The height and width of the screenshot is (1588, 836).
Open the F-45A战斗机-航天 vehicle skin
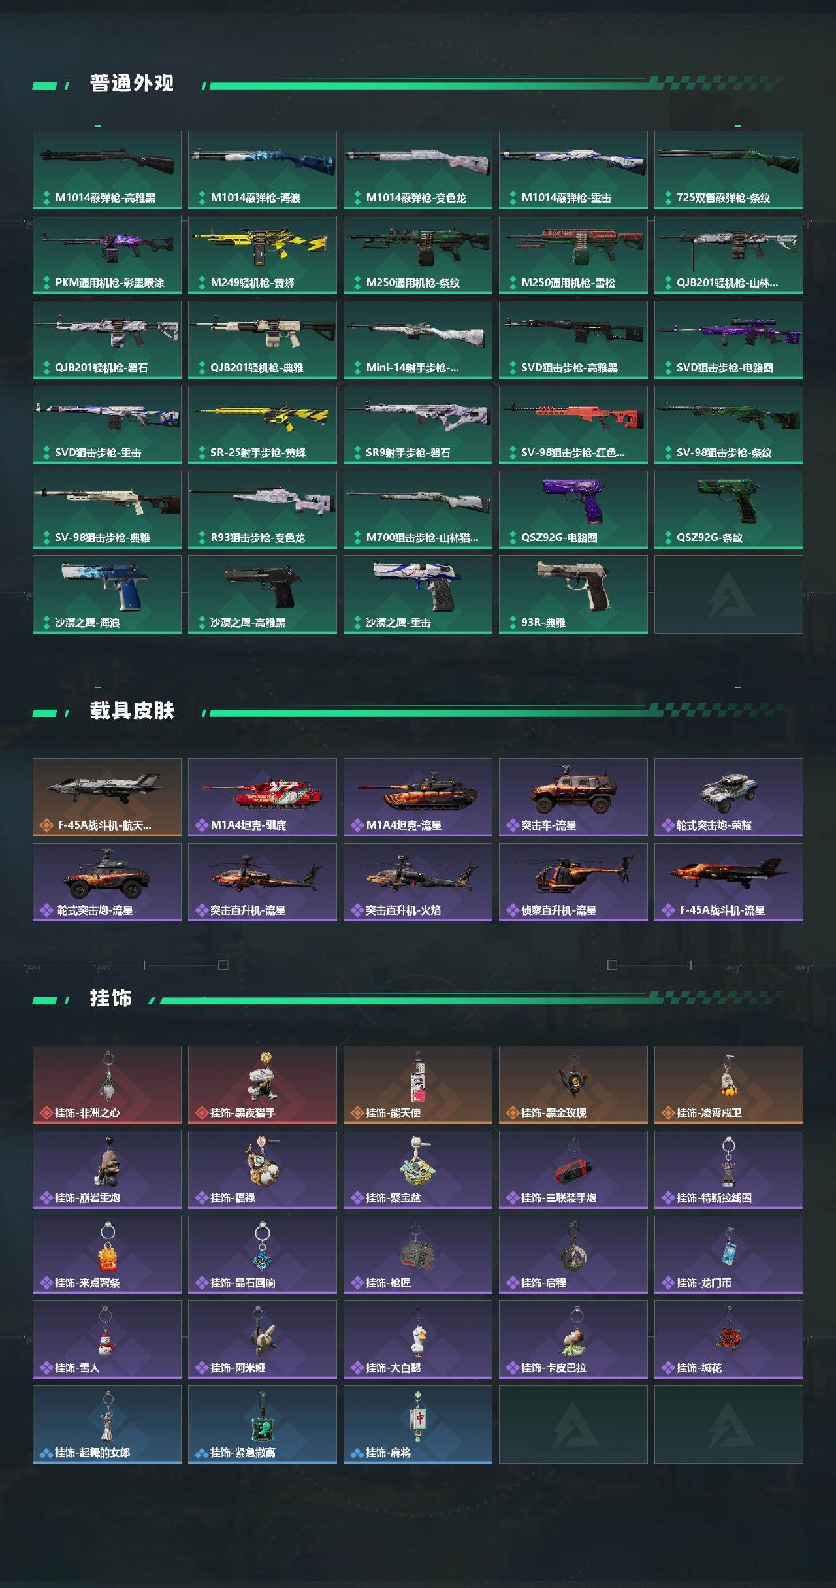(107, 797)
